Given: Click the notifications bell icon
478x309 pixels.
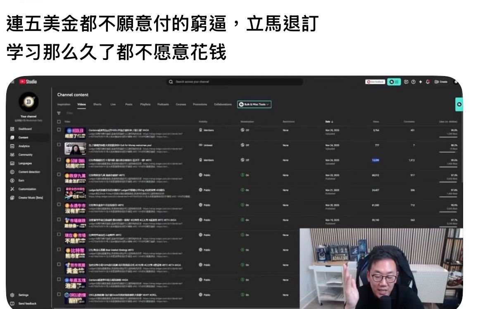Looking at the screenshot, I should (428, 82).
